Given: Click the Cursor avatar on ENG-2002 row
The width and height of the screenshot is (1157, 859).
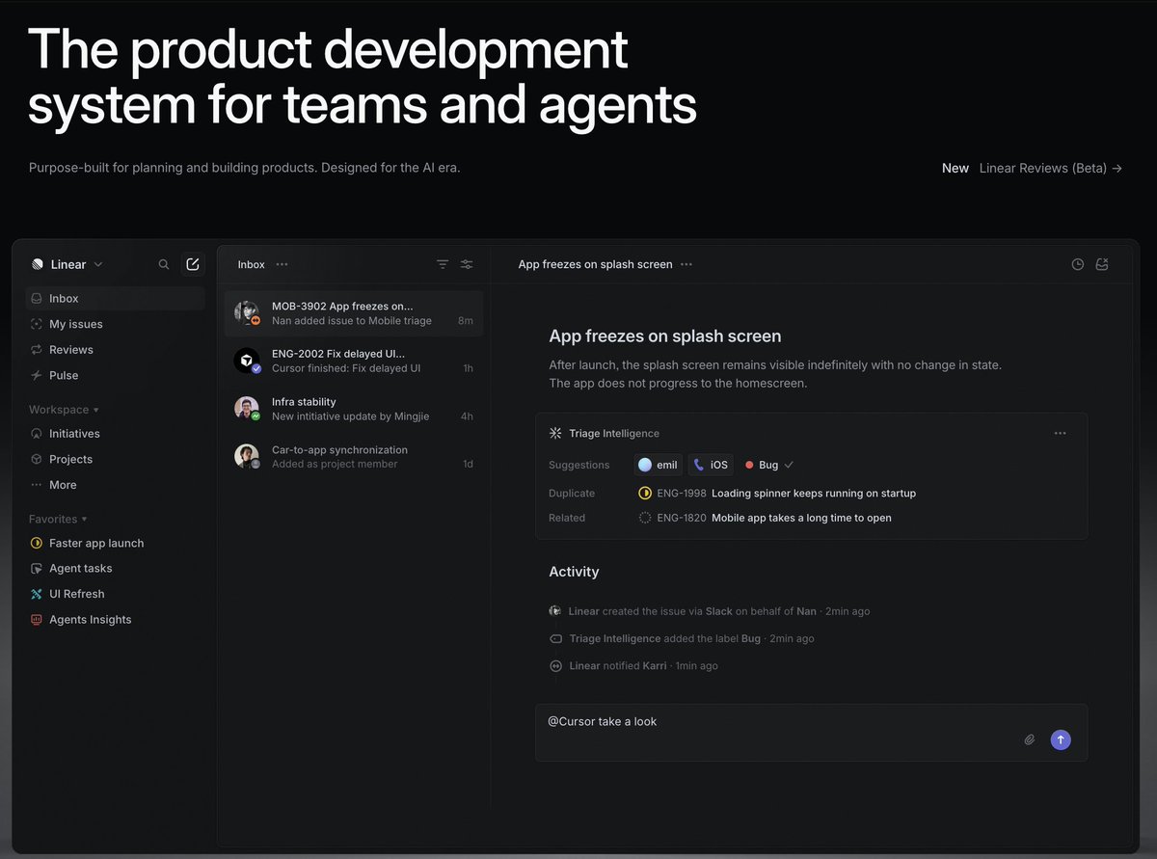Looking at the screenshot, I should point(247,361).
